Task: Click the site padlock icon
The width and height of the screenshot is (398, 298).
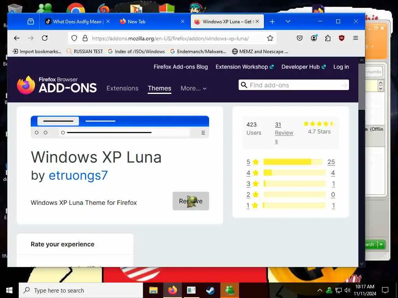Action: (x=85, y=38)
